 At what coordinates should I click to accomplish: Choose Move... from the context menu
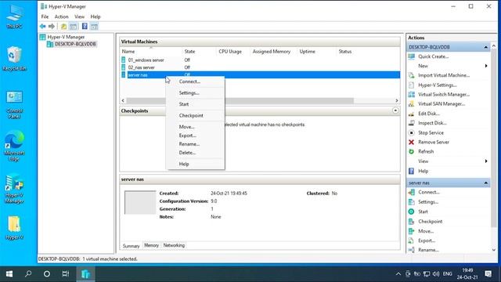[195, 127]
